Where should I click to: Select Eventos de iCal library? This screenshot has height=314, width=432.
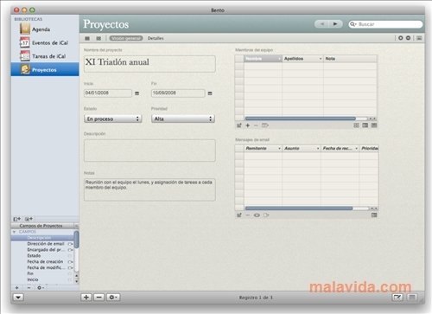(50, 43)
